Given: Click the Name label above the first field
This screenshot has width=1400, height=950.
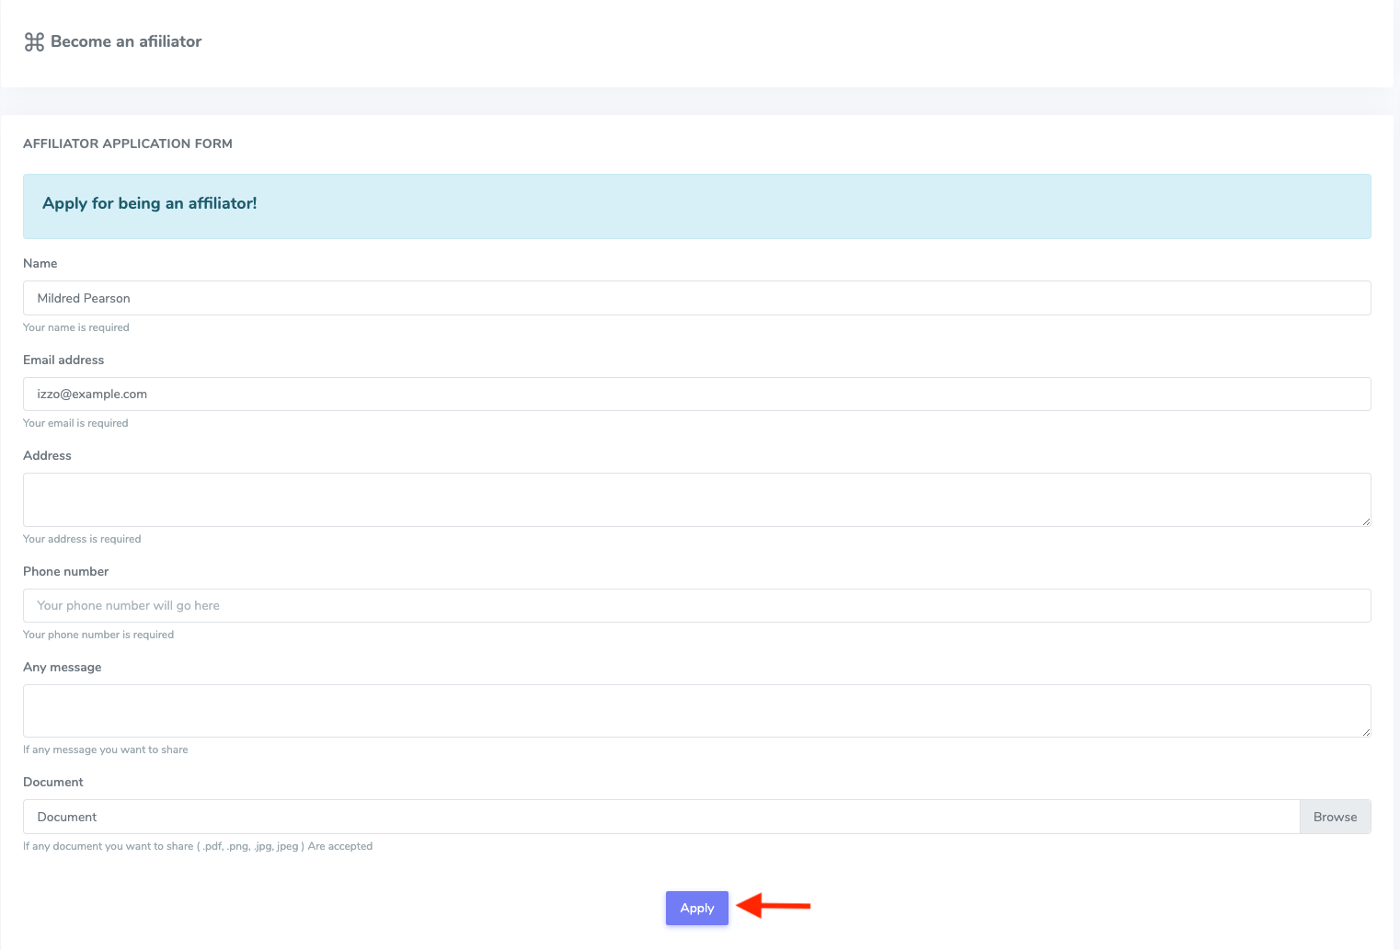Looking at the screenshot, I should tap(40, 263).
